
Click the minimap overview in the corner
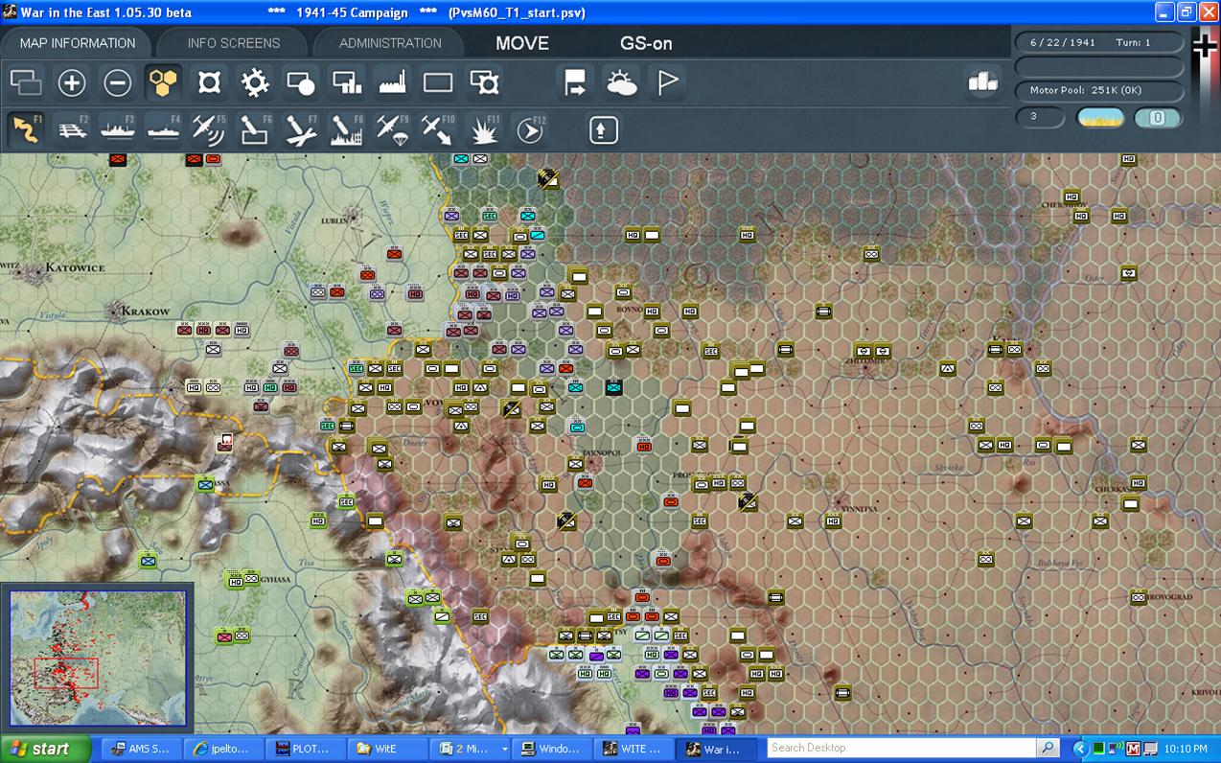click(x=98, y=658)
